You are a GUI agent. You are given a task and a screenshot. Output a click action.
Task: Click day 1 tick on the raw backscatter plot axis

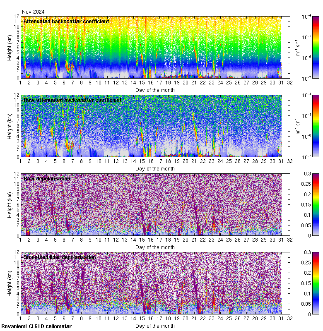[20, 161]
